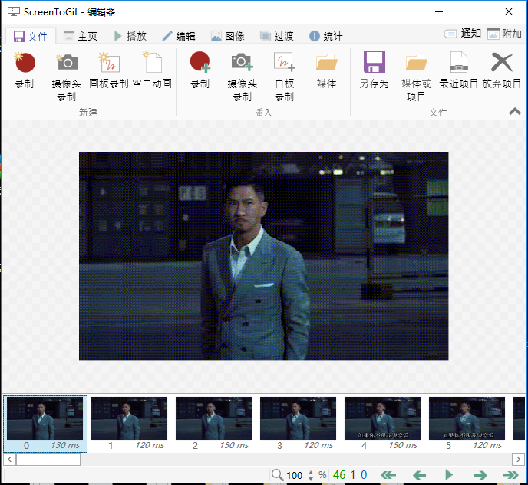Open the 附加 extras button
528x485 pixels.
pyautogui.click(x=505, y=34)
